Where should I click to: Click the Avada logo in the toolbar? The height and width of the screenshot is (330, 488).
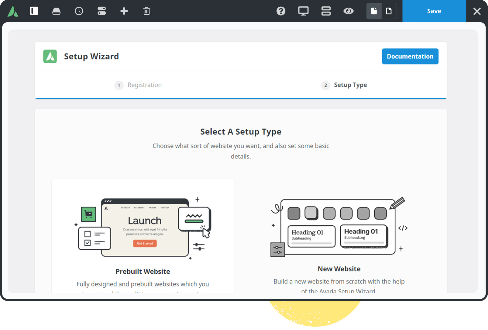point(13,11)
